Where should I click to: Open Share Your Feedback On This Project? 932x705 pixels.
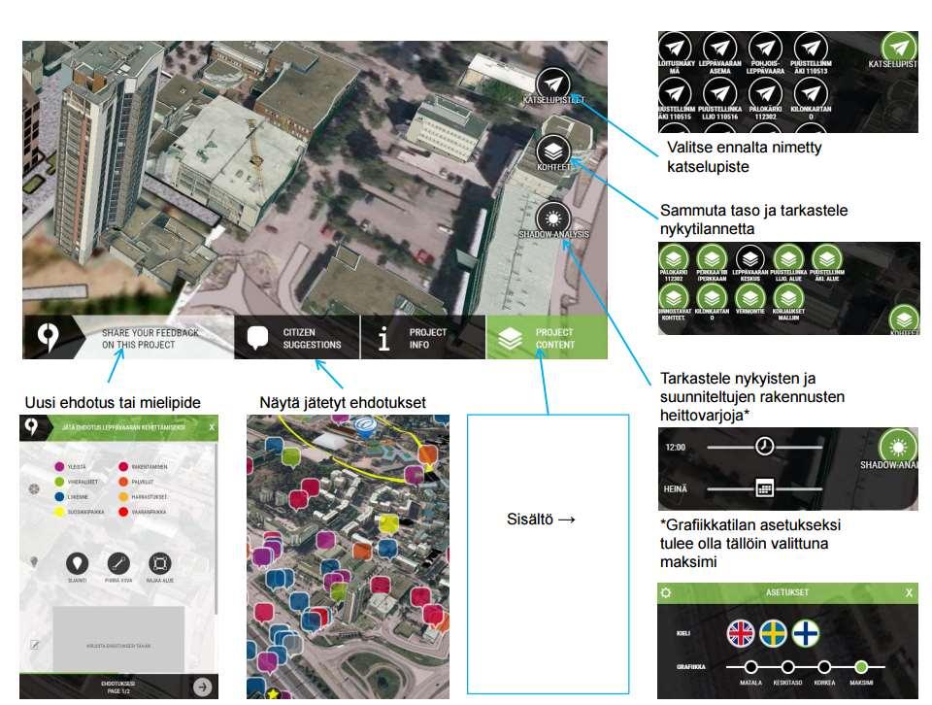[x=150, y=338]
